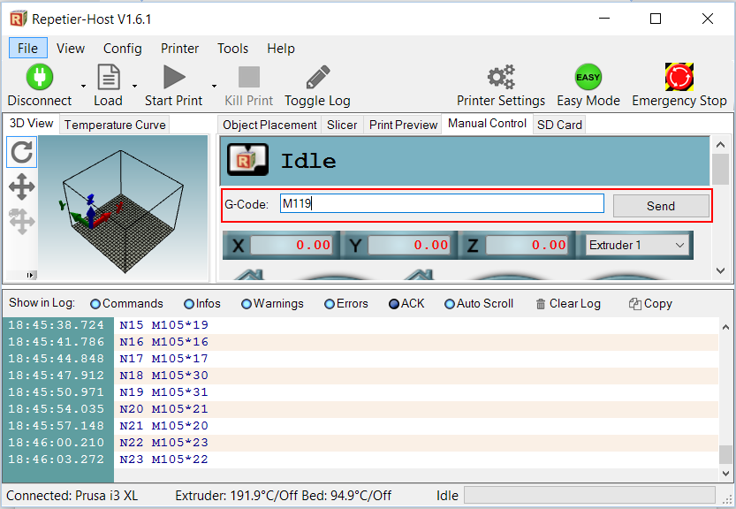This screenshot has height=509, width=736.
Task: Open Printer Settings gears icon
Action: point(501,77)
